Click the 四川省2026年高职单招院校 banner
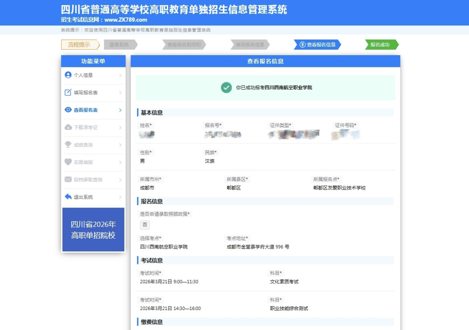Screen dimensions: 469x330 click(x=93, y=230)
